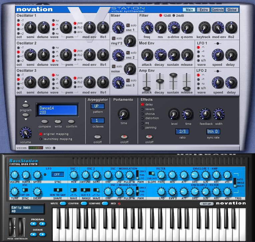Viewport: 255px width, 242px height.
Task: Toggle solo for osc 1 in Mixer
Action: 128,25
